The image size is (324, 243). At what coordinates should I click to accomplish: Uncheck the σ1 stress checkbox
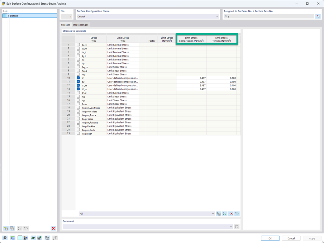(x=78, y=78)
